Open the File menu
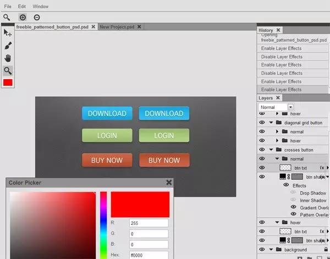Screen dimensions: 330x259 pos(8,6)
